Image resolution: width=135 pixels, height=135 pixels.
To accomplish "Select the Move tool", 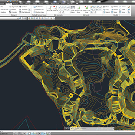I will point(106,7).
